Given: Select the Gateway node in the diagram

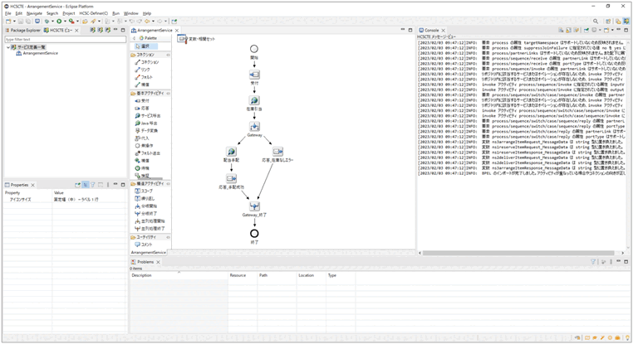Looking at the screenshot, I should point(254,127).
